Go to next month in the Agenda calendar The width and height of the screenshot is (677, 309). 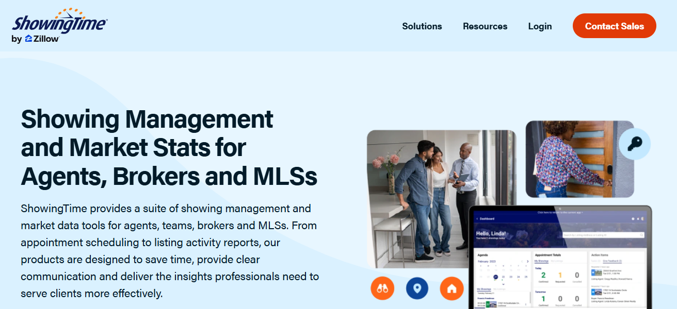click(x=527, y=261)
